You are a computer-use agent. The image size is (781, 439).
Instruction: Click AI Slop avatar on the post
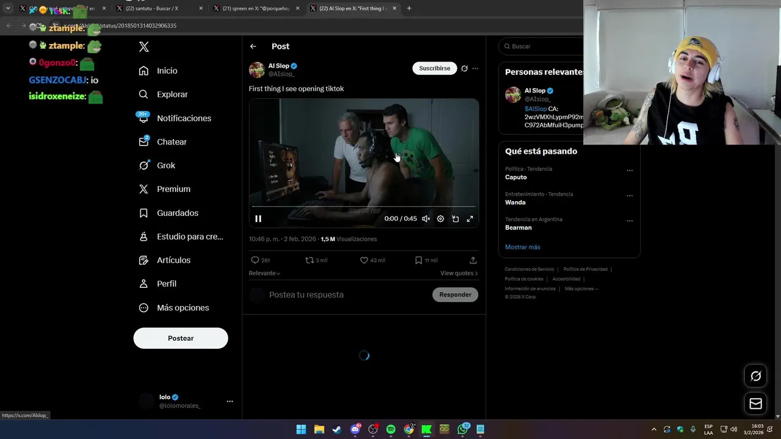257,70
